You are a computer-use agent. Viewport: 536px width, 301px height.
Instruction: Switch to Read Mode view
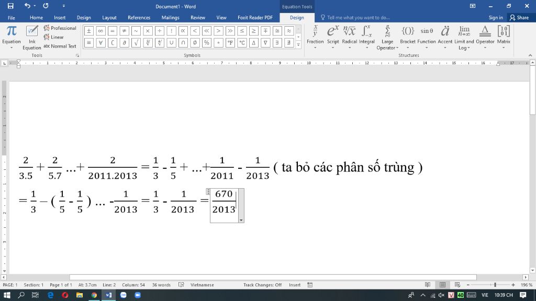tap(427, 285)
